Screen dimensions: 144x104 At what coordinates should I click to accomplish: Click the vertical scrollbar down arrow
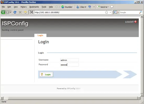[142, 95]
